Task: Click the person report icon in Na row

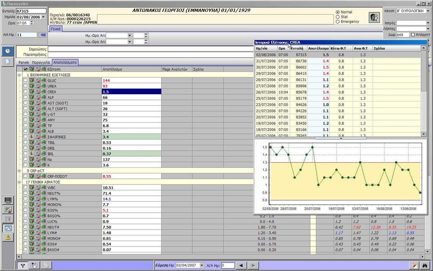Action: (x=38, y=159)
